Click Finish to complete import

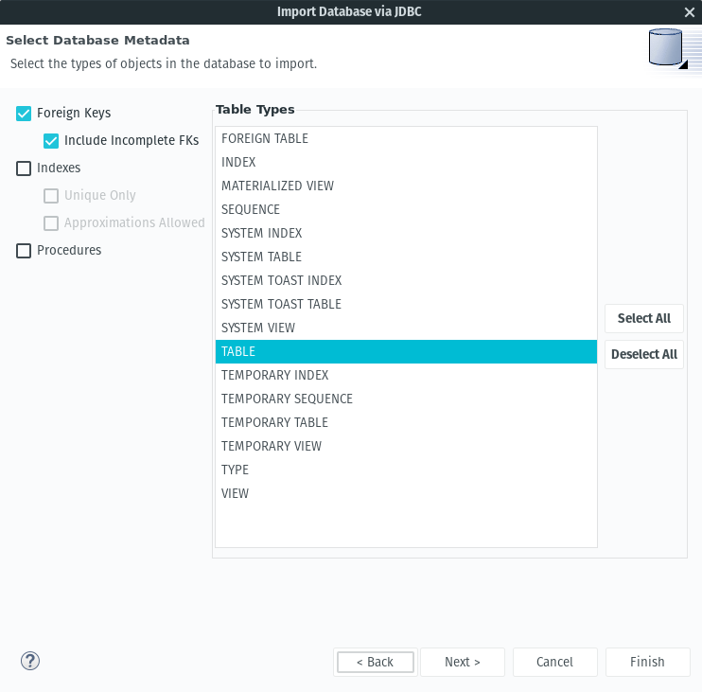(x=647, y=662)
